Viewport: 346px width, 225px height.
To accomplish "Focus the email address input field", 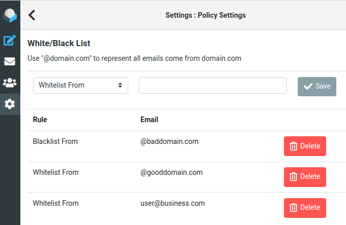I will [x=213, y=85].
